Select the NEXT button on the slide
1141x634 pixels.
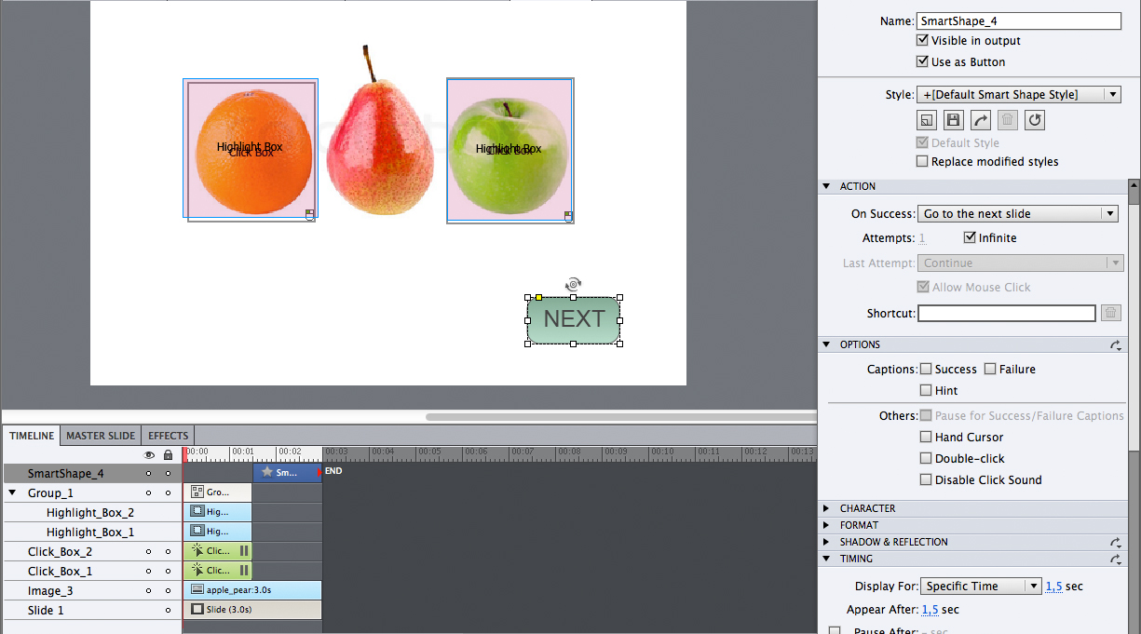click(573, 319)
